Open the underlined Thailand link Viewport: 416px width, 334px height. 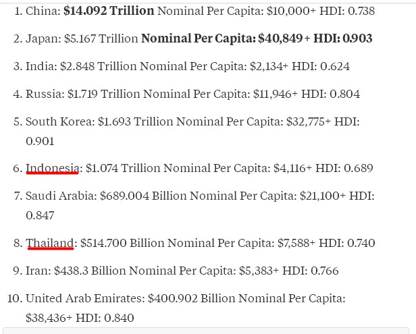click(49, 243)
